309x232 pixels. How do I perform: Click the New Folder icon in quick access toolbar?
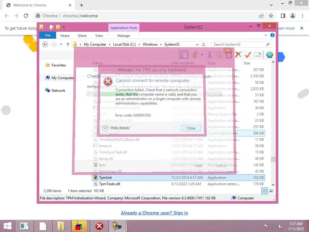tap(58, 27)
